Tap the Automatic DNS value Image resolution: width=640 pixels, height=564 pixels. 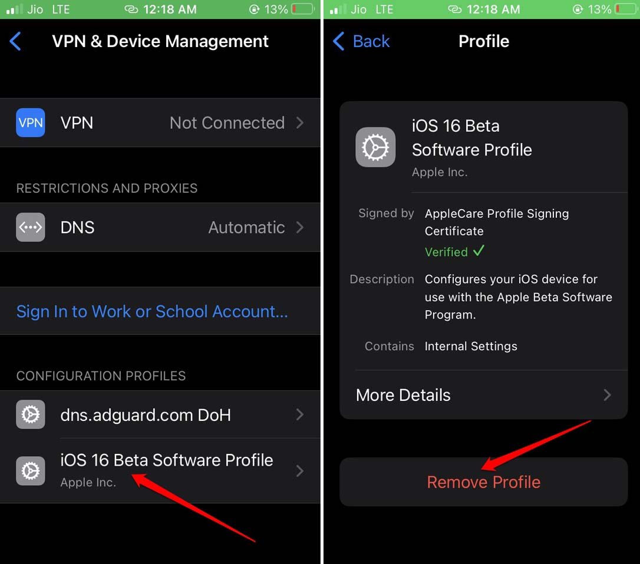(x=246, y=227)
